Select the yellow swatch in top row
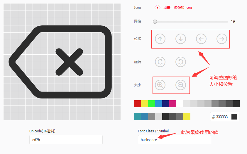The height and width of the screenshot is (154, 247). (145, 104)
